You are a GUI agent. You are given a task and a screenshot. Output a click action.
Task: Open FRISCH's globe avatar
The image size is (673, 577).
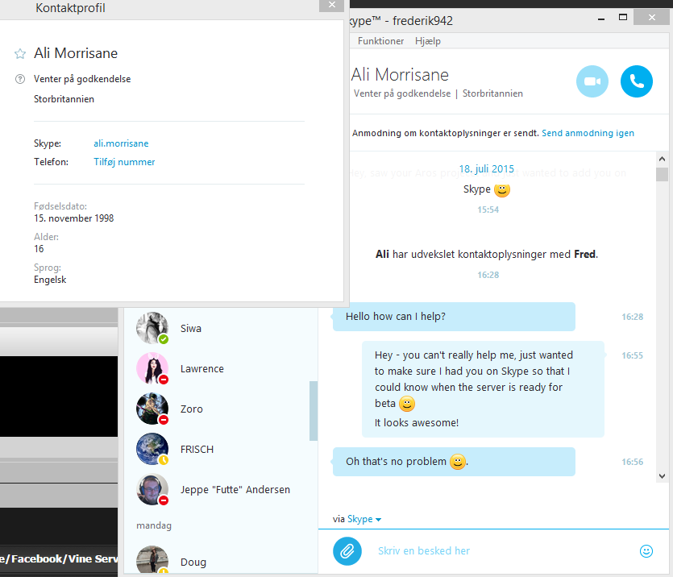pos(152,449)
